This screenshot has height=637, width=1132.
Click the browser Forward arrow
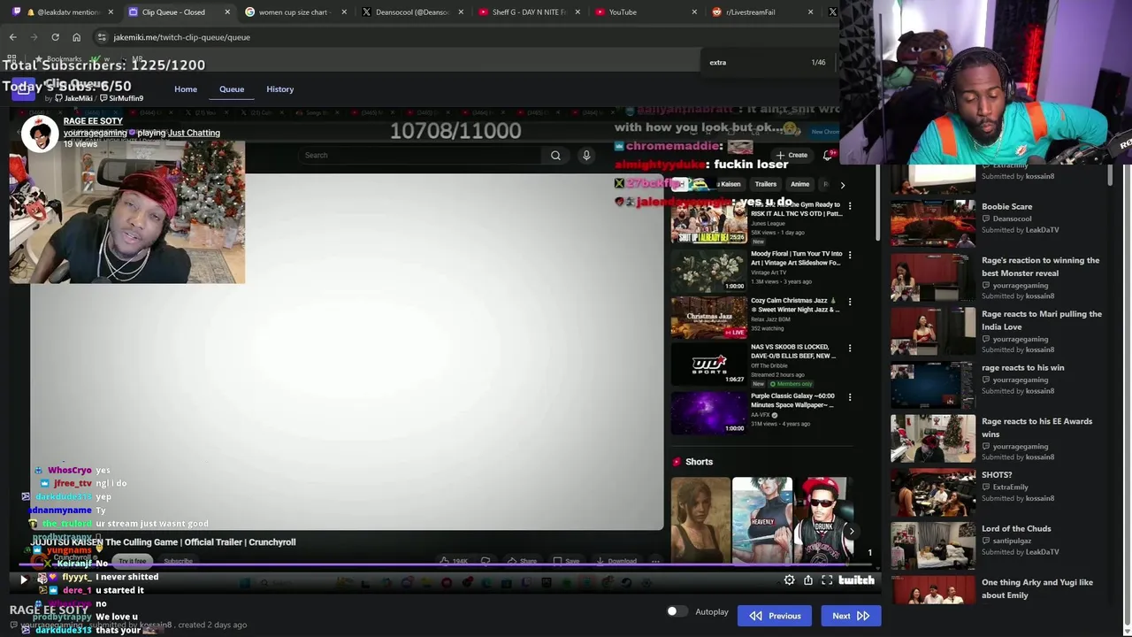[34, 37]
